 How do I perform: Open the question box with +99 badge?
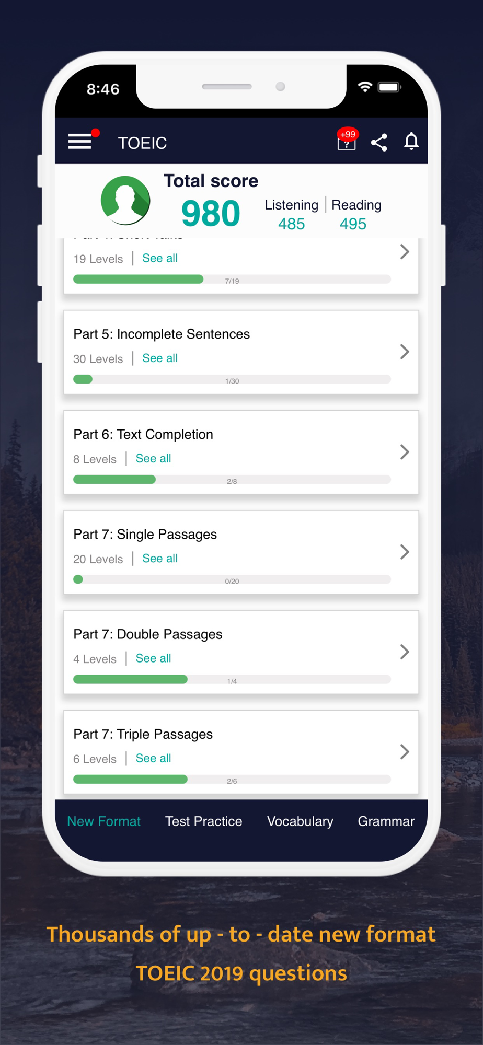tap(347, 141)
